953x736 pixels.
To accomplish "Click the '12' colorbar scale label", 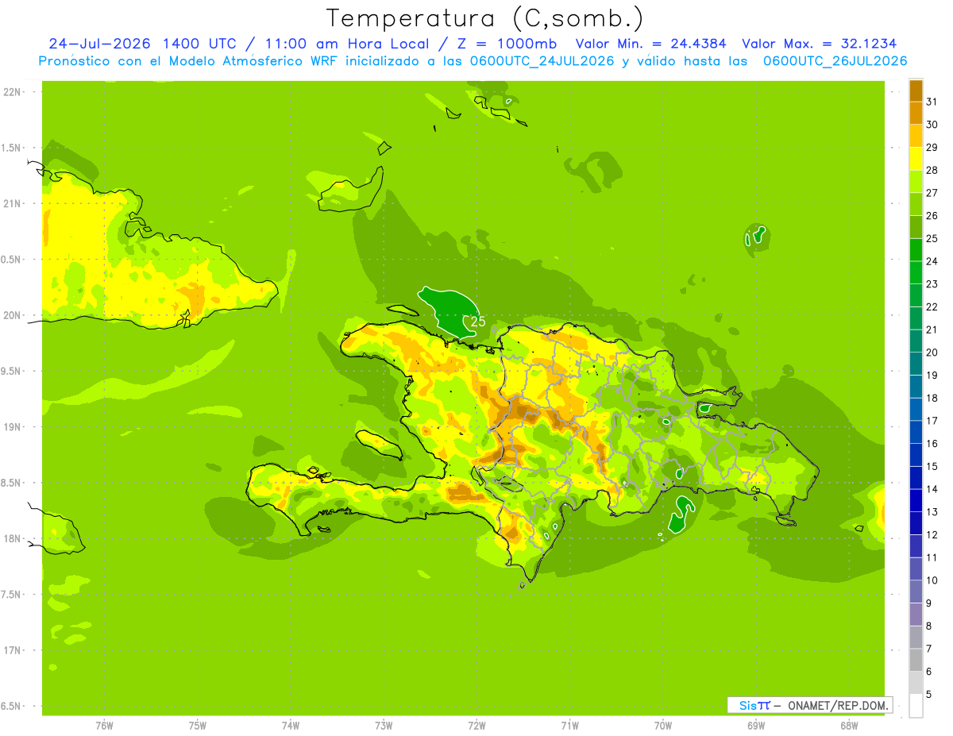I will 932,534.
